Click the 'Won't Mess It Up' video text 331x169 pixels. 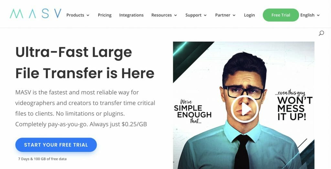click(x=295, y=109)
